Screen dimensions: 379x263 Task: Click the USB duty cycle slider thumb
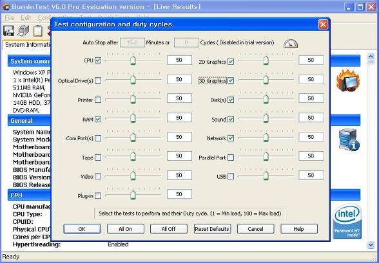[266, 176]
